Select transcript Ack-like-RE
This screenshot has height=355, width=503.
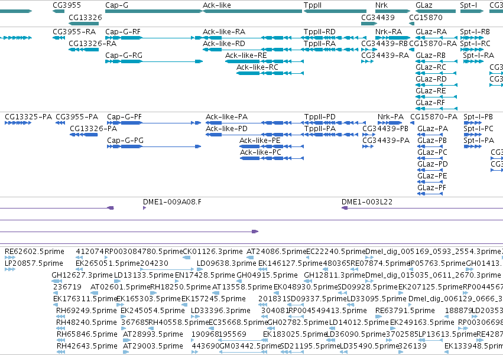(246, 56)
